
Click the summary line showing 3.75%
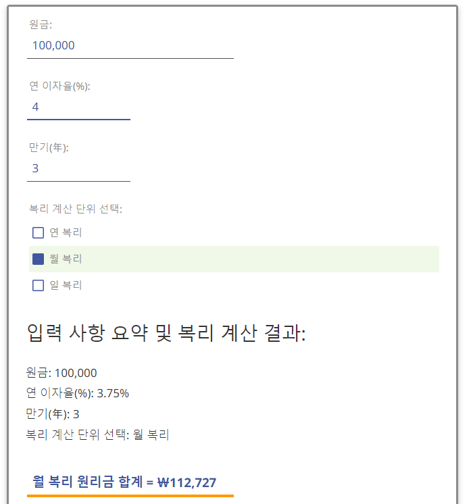tap(78, 393)
